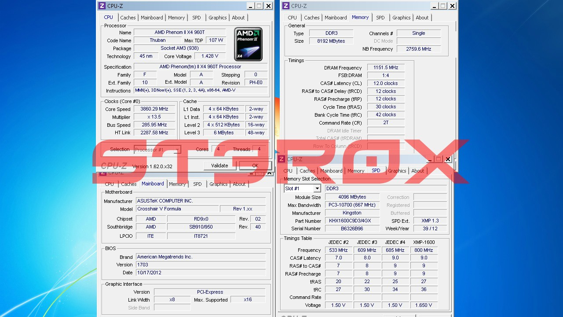
Task: Open SPD tab in the Processor window
Action: click(x=197, y=18)
